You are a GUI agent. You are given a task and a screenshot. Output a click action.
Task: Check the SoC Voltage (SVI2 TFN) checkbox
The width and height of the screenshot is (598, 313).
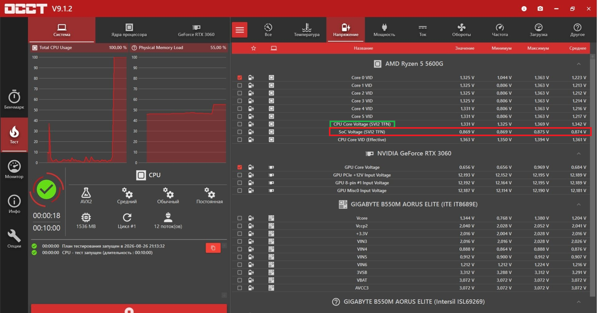pyautogui.click(x=240, y=132)
